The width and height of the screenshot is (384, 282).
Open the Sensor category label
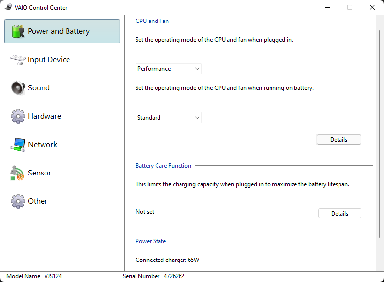point(40,173)
